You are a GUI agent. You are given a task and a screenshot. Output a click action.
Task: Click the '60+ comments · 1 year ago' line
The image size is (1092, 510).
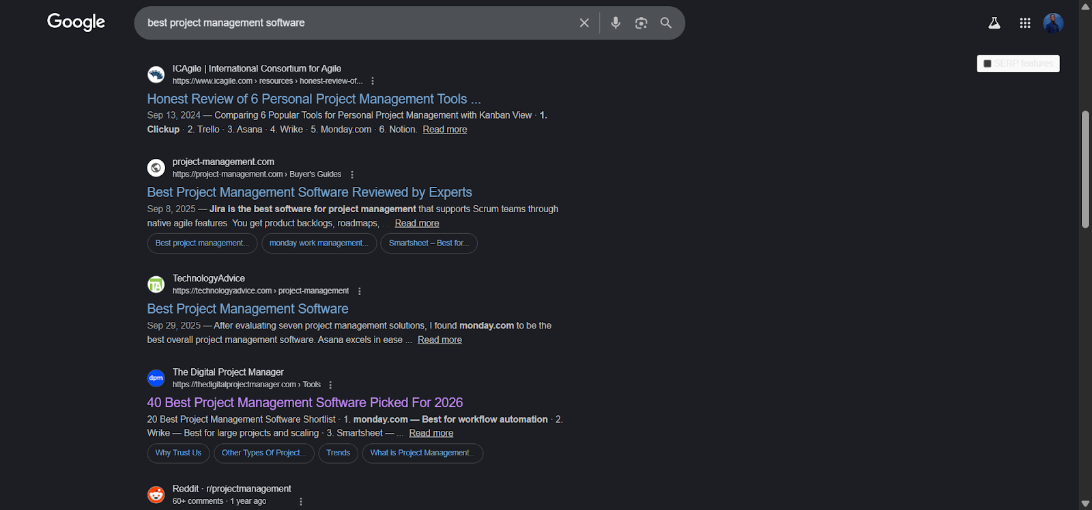[x=219, y=501]
